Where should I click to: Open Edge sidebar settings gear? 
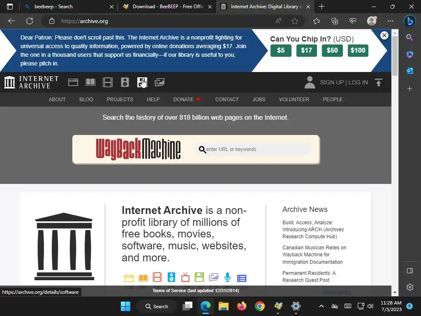coord(410,287)
